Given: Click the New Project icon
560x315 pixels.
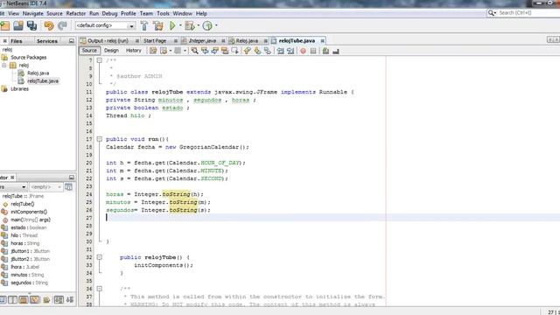Looking at the screenshot, I should tap(5, 25).
